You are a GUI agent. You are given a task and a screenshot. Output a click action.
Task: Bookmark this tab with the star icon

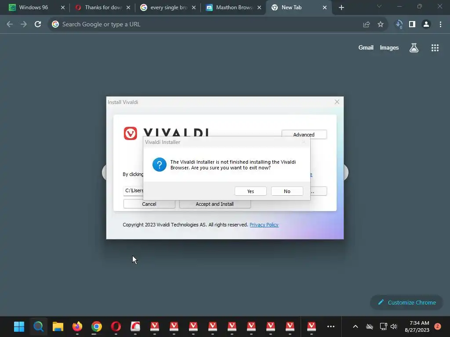point(381,25)
